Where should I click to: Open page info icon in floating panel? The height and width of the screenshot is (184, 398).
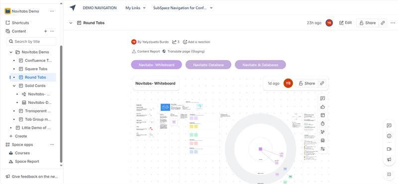pyautogui.click(x=389, y=136)
